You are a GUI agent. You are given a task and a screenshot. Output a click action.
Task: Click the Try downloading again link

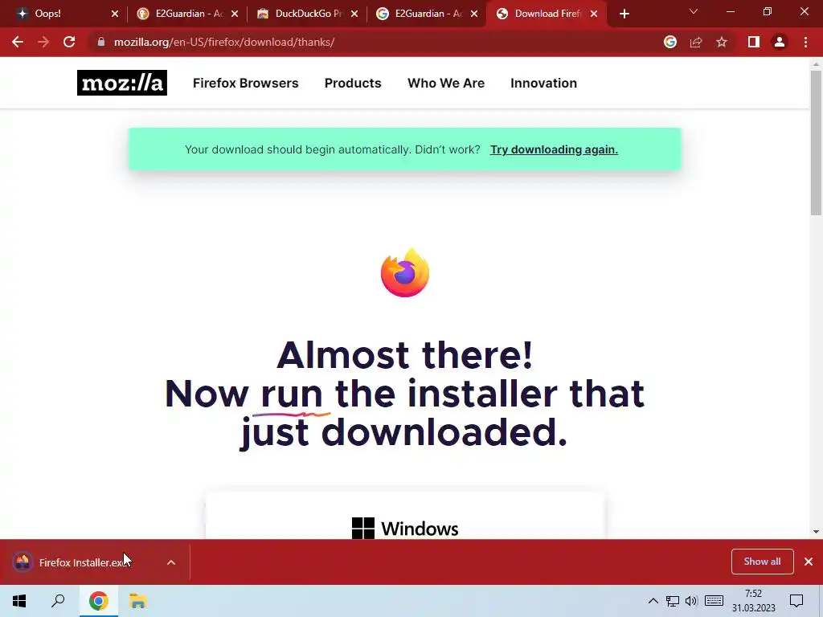(x=554, y=149)
